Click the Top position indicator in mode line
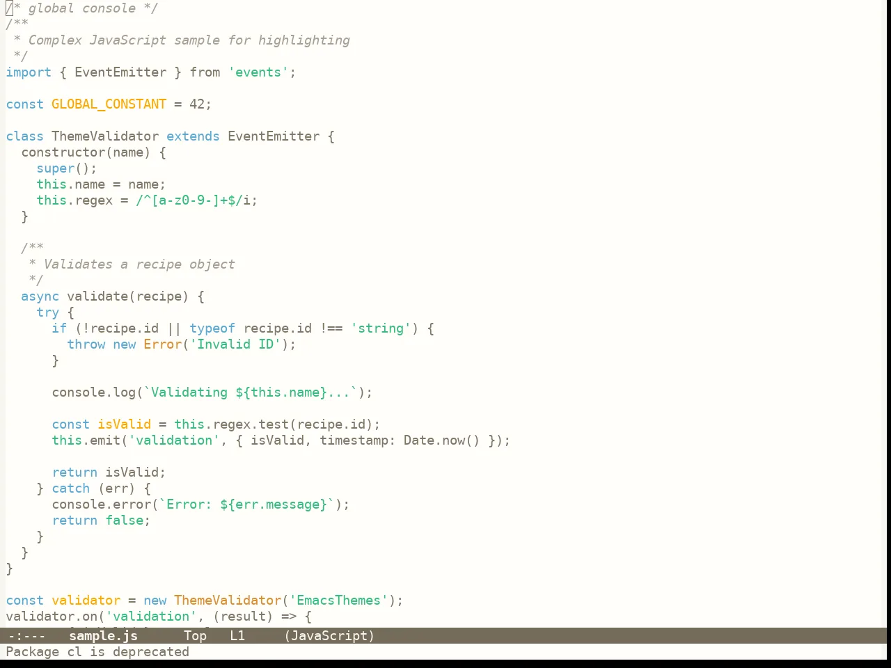Screen dimensions: 891x668 [x=195, y=635]
